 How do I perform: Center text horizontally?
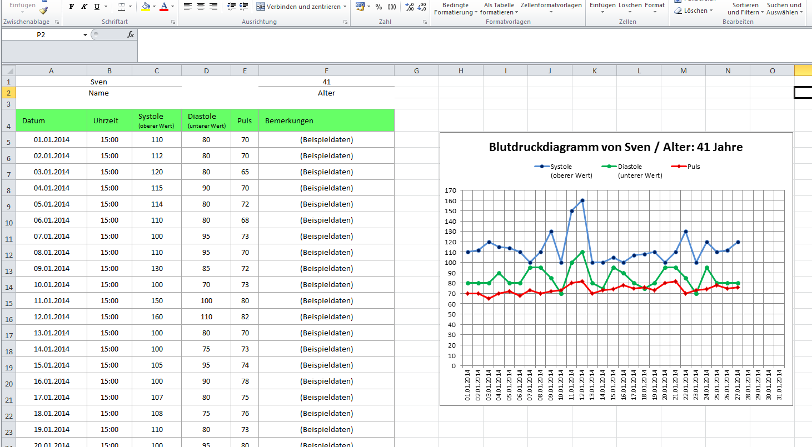pos(200,7)
